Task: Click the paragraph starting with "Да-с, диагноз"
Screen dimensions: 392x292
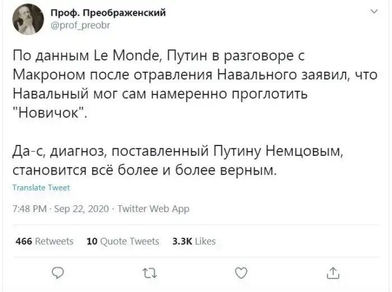Action: coord(168,160)
